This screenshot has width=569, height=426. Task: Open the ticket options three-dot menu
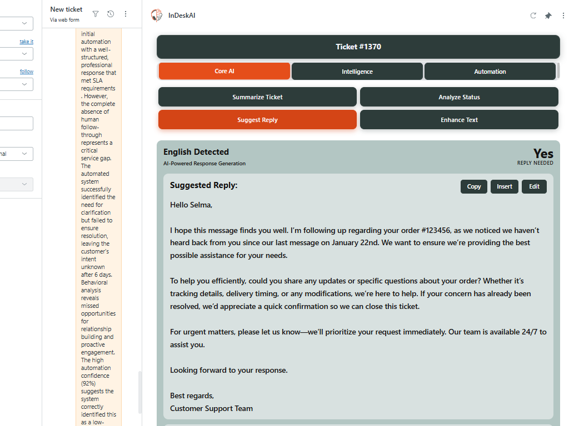[126, 14]
